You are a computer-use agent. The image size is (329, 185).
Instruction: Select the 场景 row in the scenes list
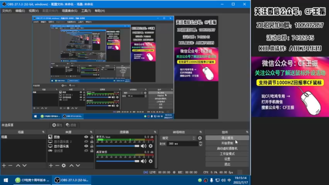click(23, 137)
